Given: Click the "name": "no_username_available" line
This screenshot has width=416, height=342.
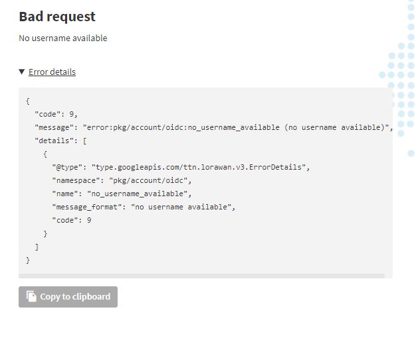Looking at the screenshot, I should (122, 194).
